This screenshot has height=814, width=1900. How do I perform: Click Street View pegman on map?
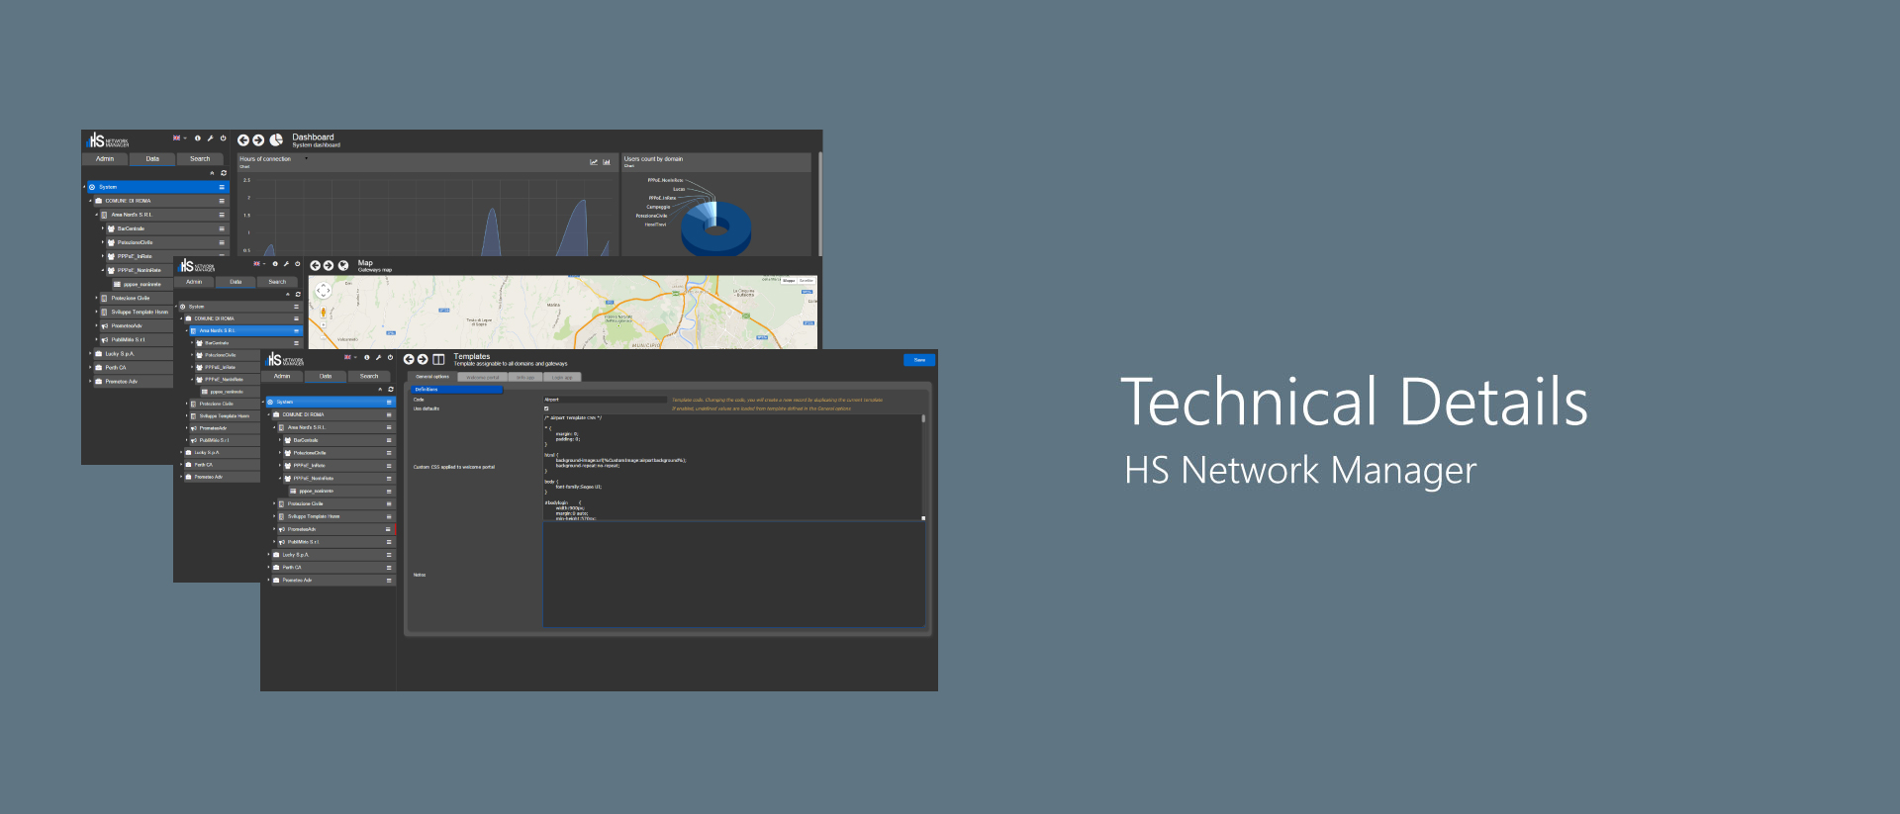[x=323, y=313]
